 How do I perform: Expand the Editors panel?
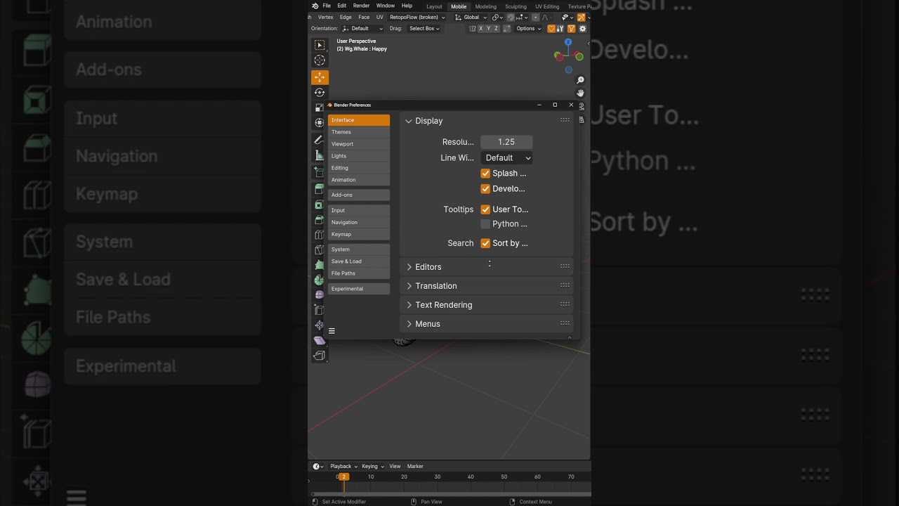[x=486, y=267]
